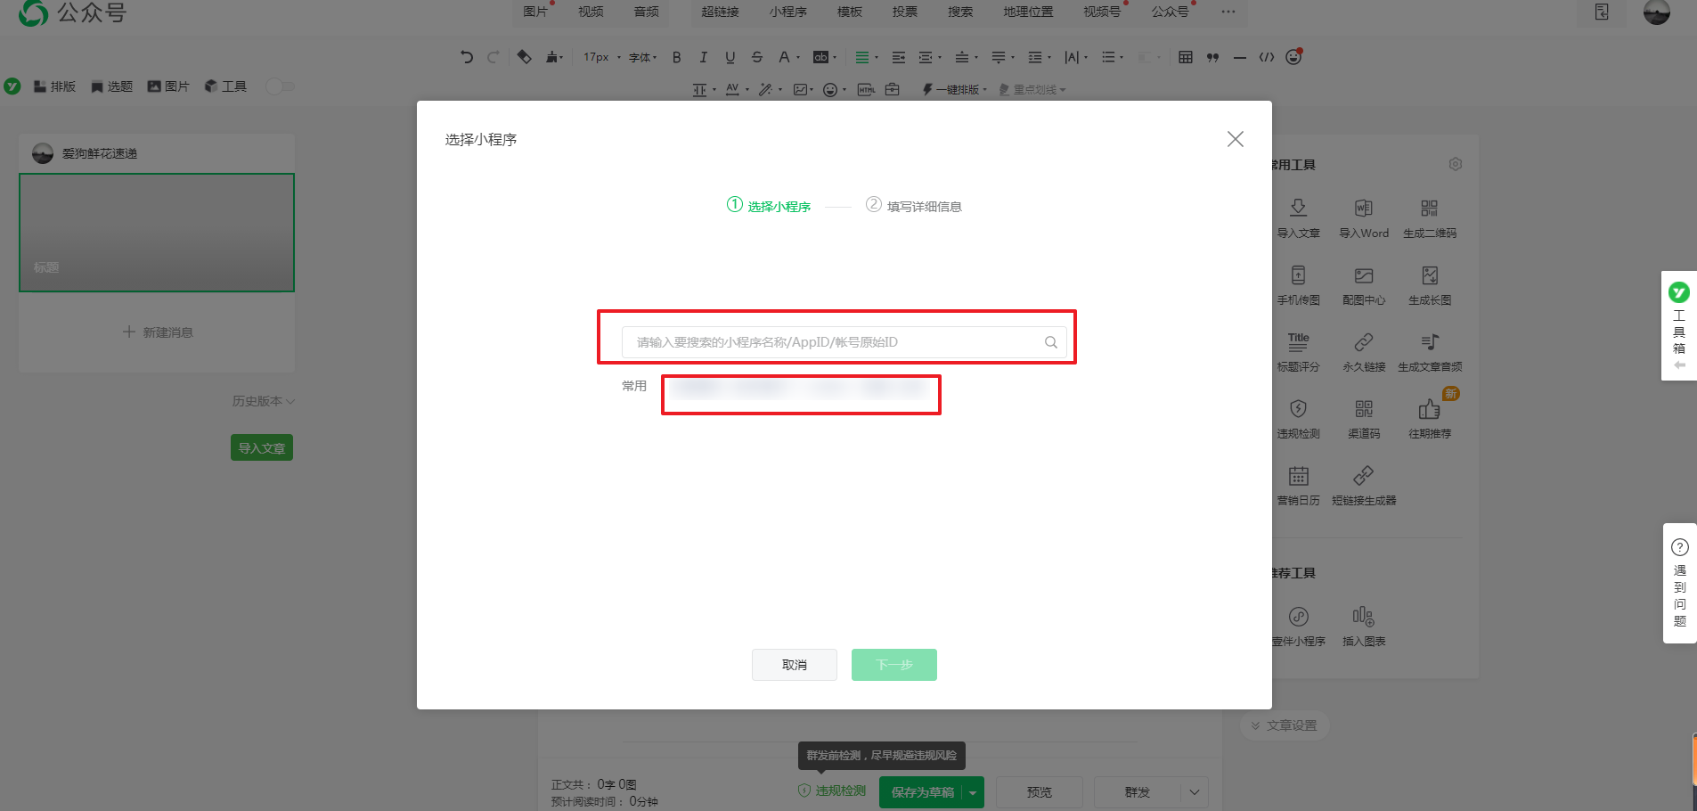Toggle strikethrough formatting

point(757,57)
